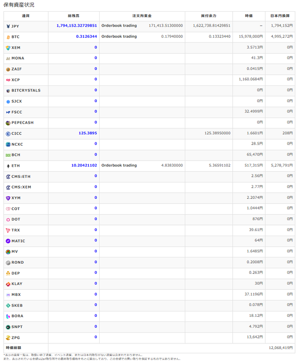This screenshot has height=363, width=298.
Task: Click the MONA zero balance link
Action: [x=95, y=58]
